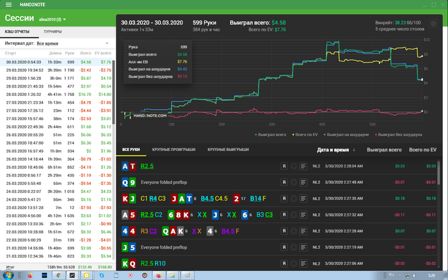Play the 4 4 hand at 2:27:28 AM
448x280 pixels.
click(294, 231)
